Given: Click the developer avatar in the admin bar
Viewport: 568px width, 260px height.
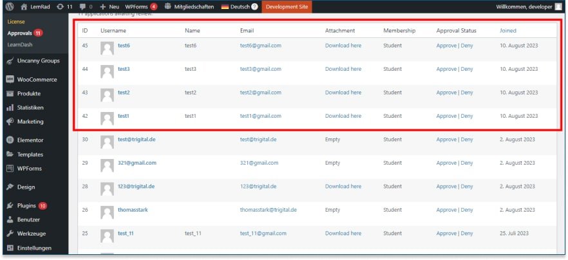Looking at the screenshot, I should tap(558, 6).
